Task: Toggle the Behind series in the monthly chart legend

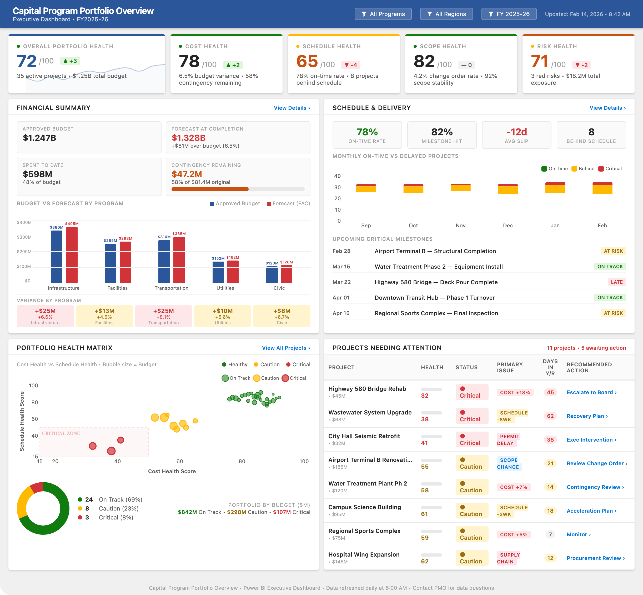Action: click(x=583, y=169)
